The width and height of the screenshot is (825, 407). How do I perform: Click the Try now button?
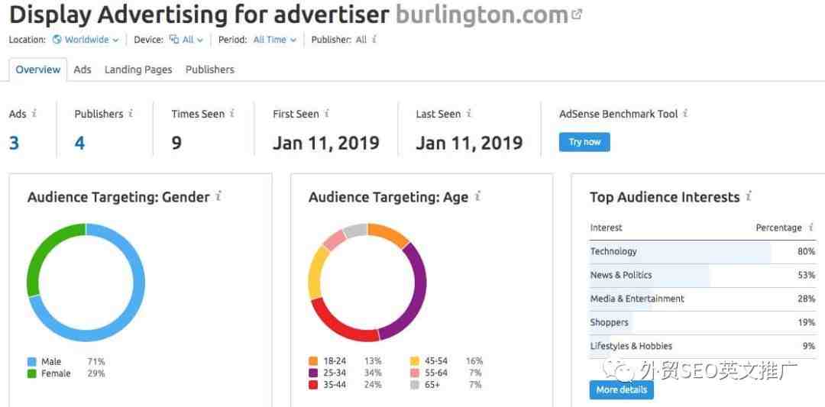click(584, 142)
